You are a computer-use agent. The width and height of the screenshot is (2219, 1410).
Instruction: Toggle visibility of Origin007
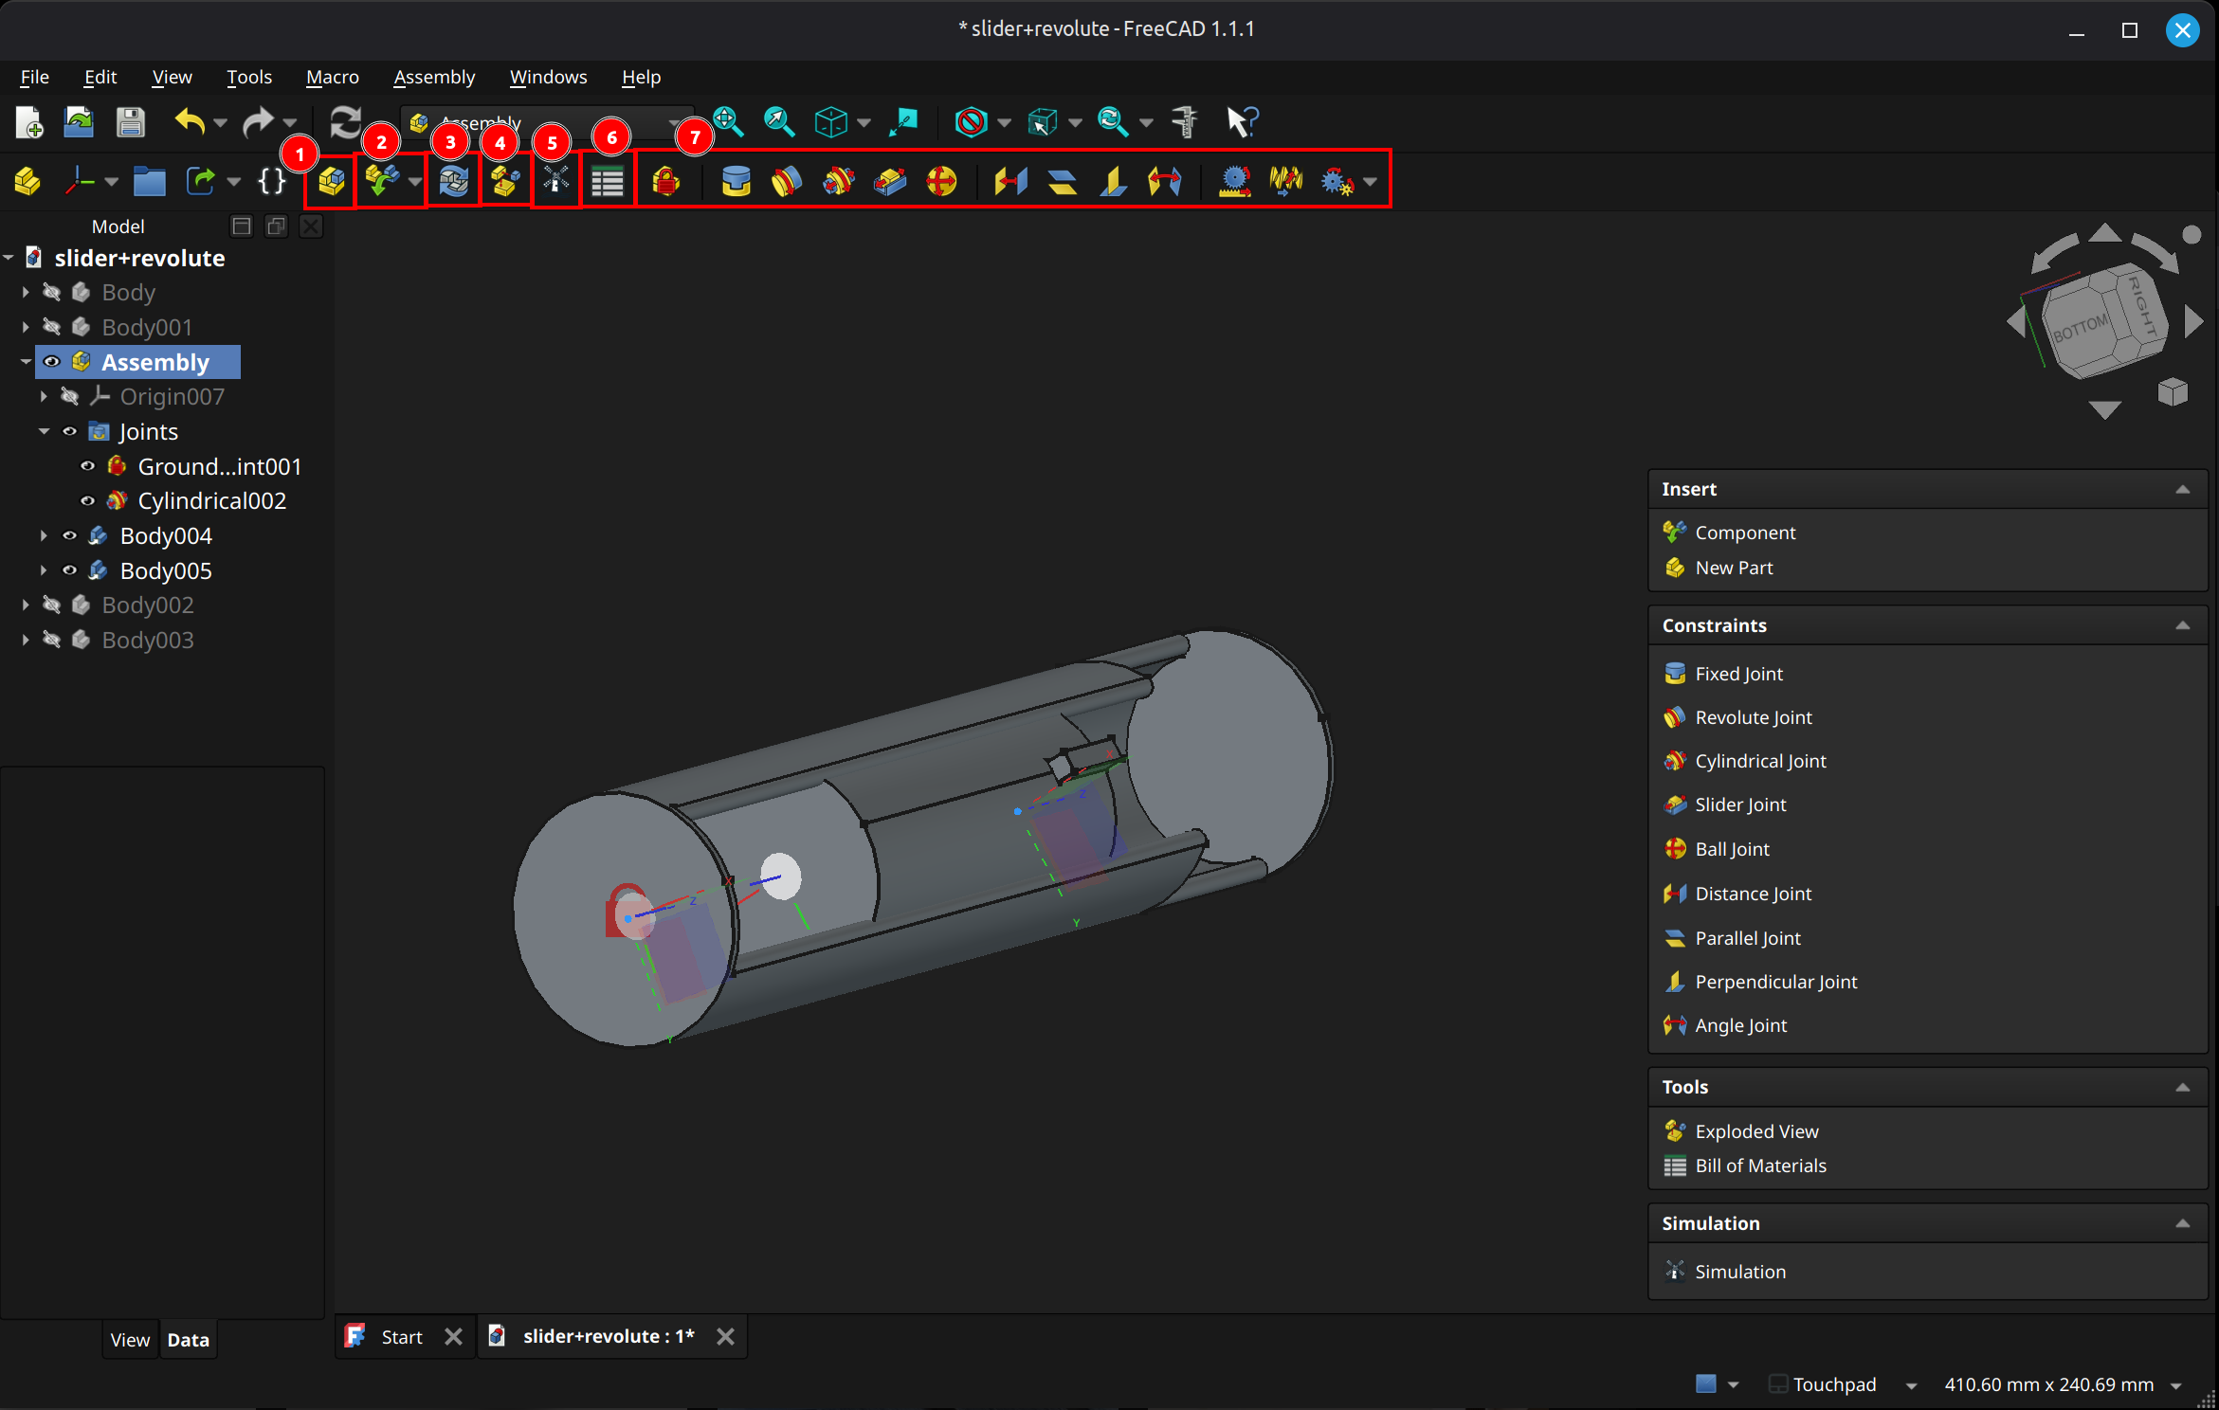[70, 396]
